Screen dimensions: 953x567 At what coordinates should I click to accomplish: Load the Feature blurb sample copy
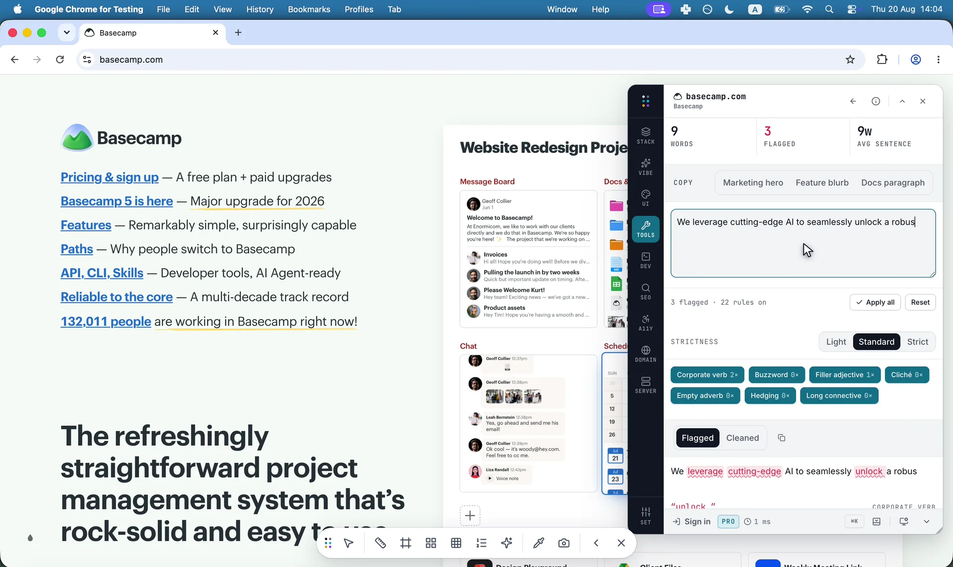[822, 183]
